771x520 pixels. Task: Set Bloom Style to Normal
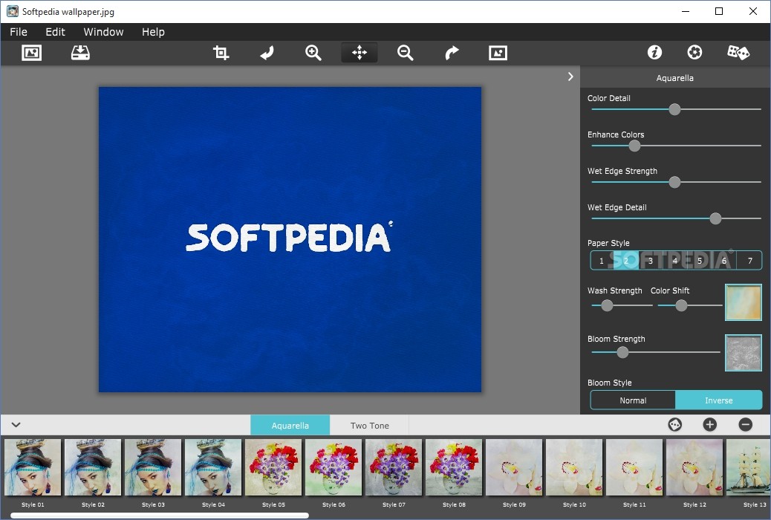coord(633,400)
